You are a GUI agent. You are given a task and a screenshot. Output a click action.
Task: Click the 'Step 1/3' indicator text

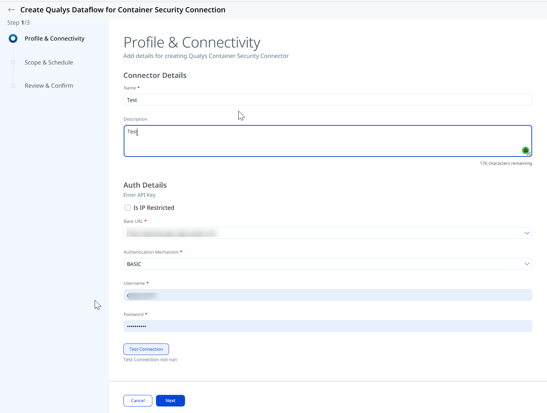18,22
